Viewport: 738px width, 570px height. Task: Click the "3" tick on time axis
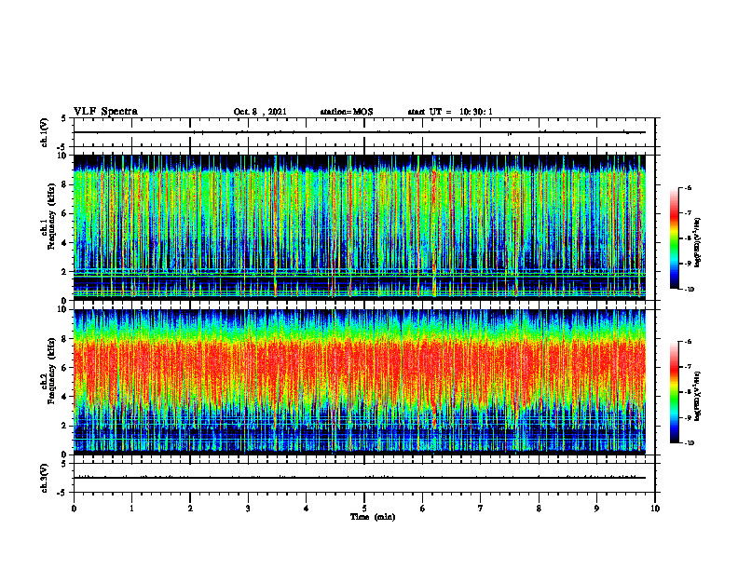point(248,509)
